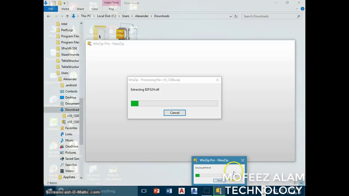The image size is (349, 196).
Task: Click Properties icon in quick access toolbar
Action: point(54,3)
